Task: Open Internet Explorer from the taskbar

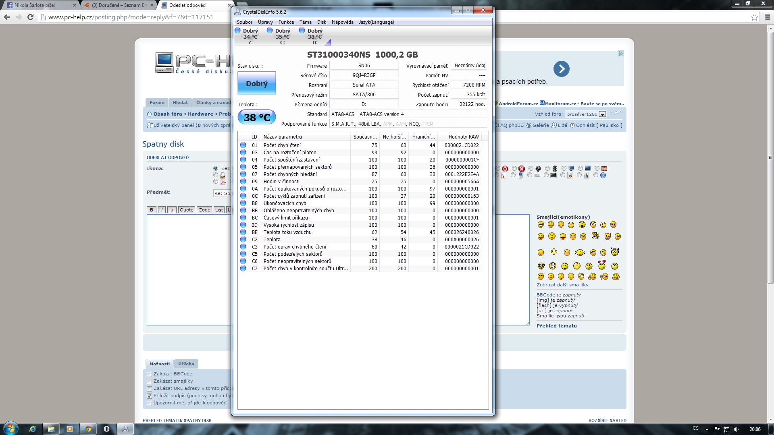Action: point(33,429)
